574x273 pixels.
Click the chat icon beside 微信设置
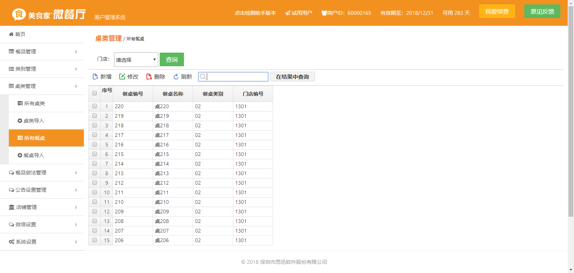point(11,224)
